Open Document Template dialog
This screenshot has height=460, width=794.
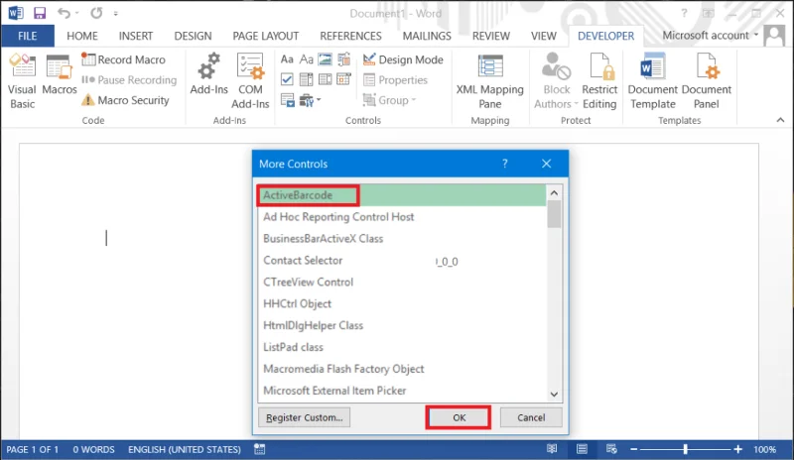point(652,81)
